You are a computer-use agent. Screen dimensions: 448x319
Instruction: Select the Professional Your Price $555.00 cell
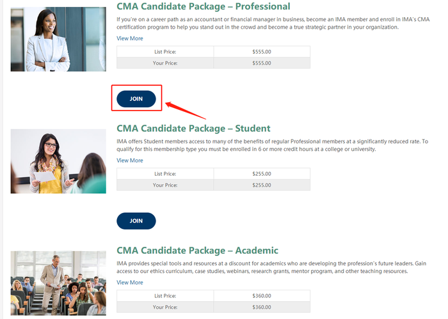pos(262,63)
